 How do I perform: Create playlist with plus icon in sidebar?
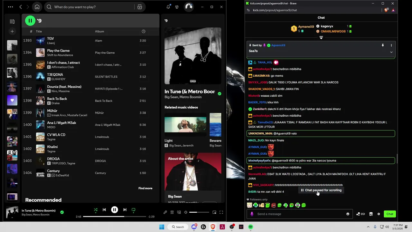12,31
